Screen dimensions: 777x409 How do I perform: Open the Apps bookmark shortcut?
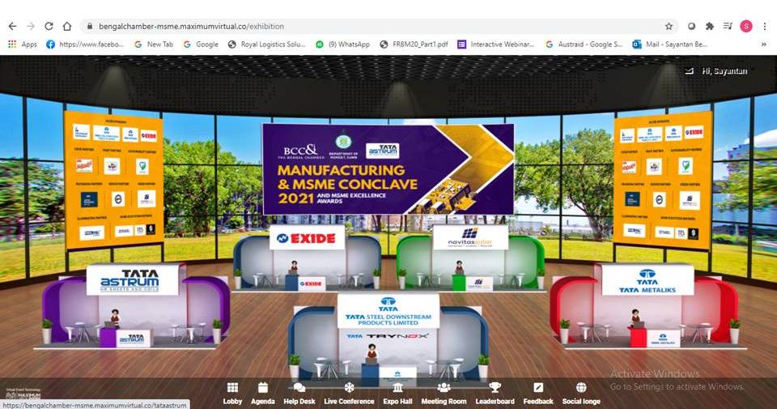pos(23,44)
